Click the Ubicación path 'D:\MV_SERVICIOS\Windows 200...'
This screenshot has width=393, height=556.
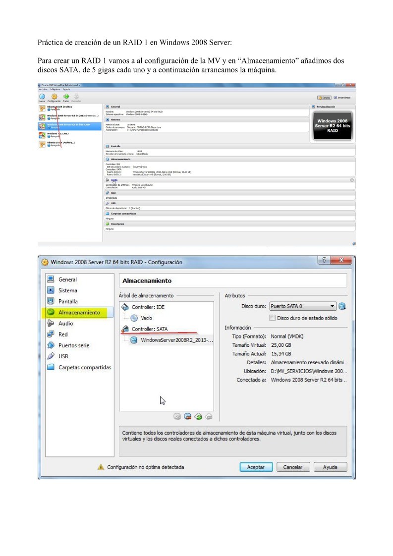click(309, 371)
